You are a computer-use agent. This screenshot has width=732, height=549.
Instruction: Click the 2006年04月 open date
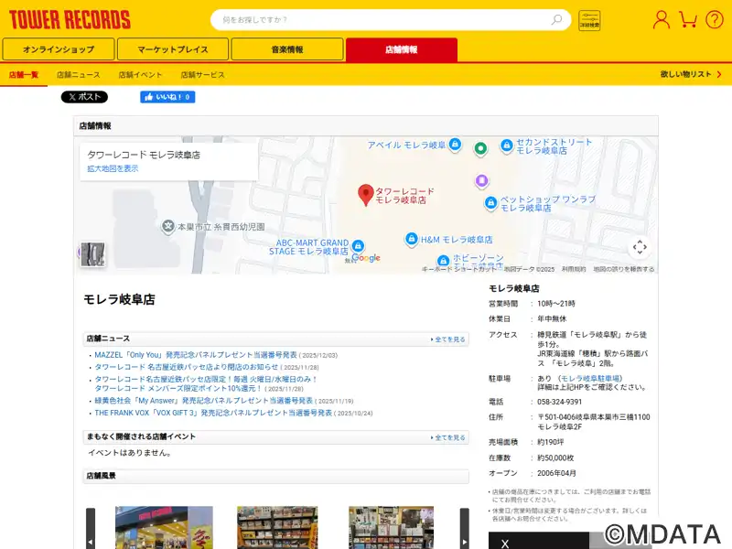[556, 473]
